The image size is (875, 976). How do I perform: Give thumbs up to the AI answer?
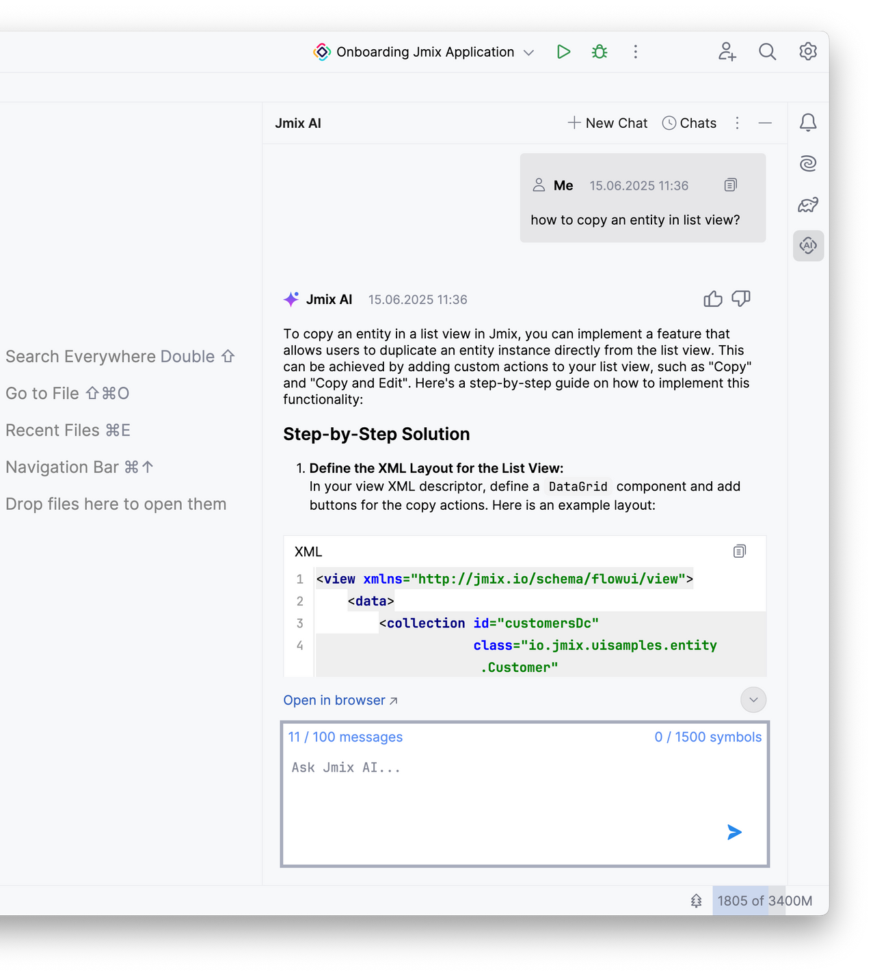click(x=713, y=299)
